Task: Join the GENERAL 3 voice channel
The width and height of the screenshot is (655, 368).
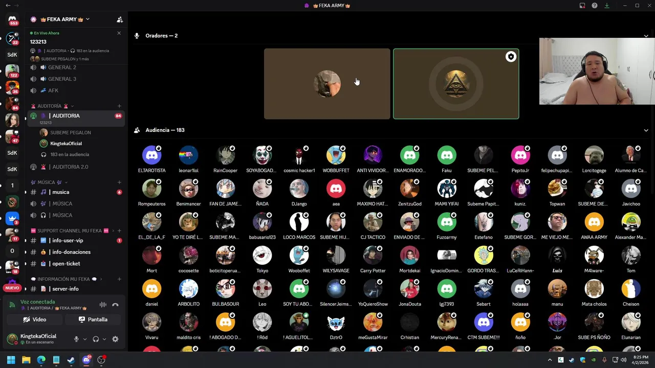Action: [x=76, y=79]
